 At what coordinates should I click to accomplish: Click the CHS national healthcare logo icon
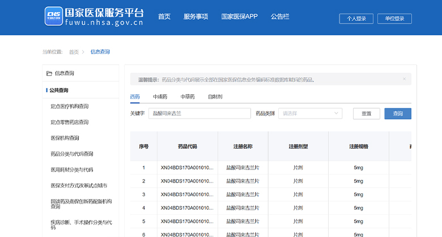pos(53,17)
